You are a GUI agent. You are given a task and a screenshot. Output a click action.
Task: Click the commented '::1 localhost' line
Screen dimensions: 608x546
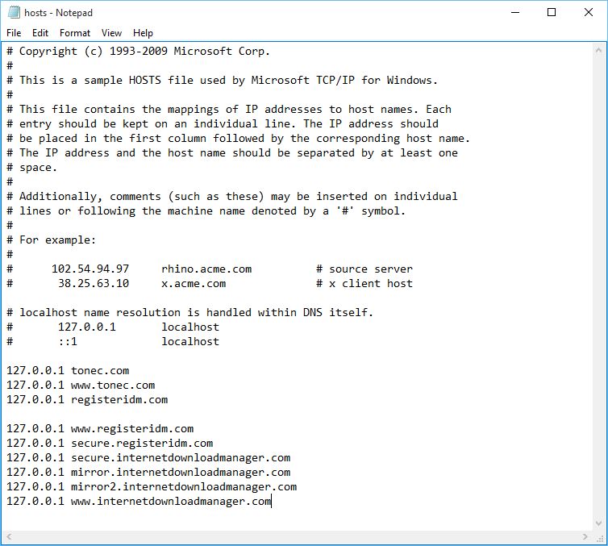coord(113,342)
